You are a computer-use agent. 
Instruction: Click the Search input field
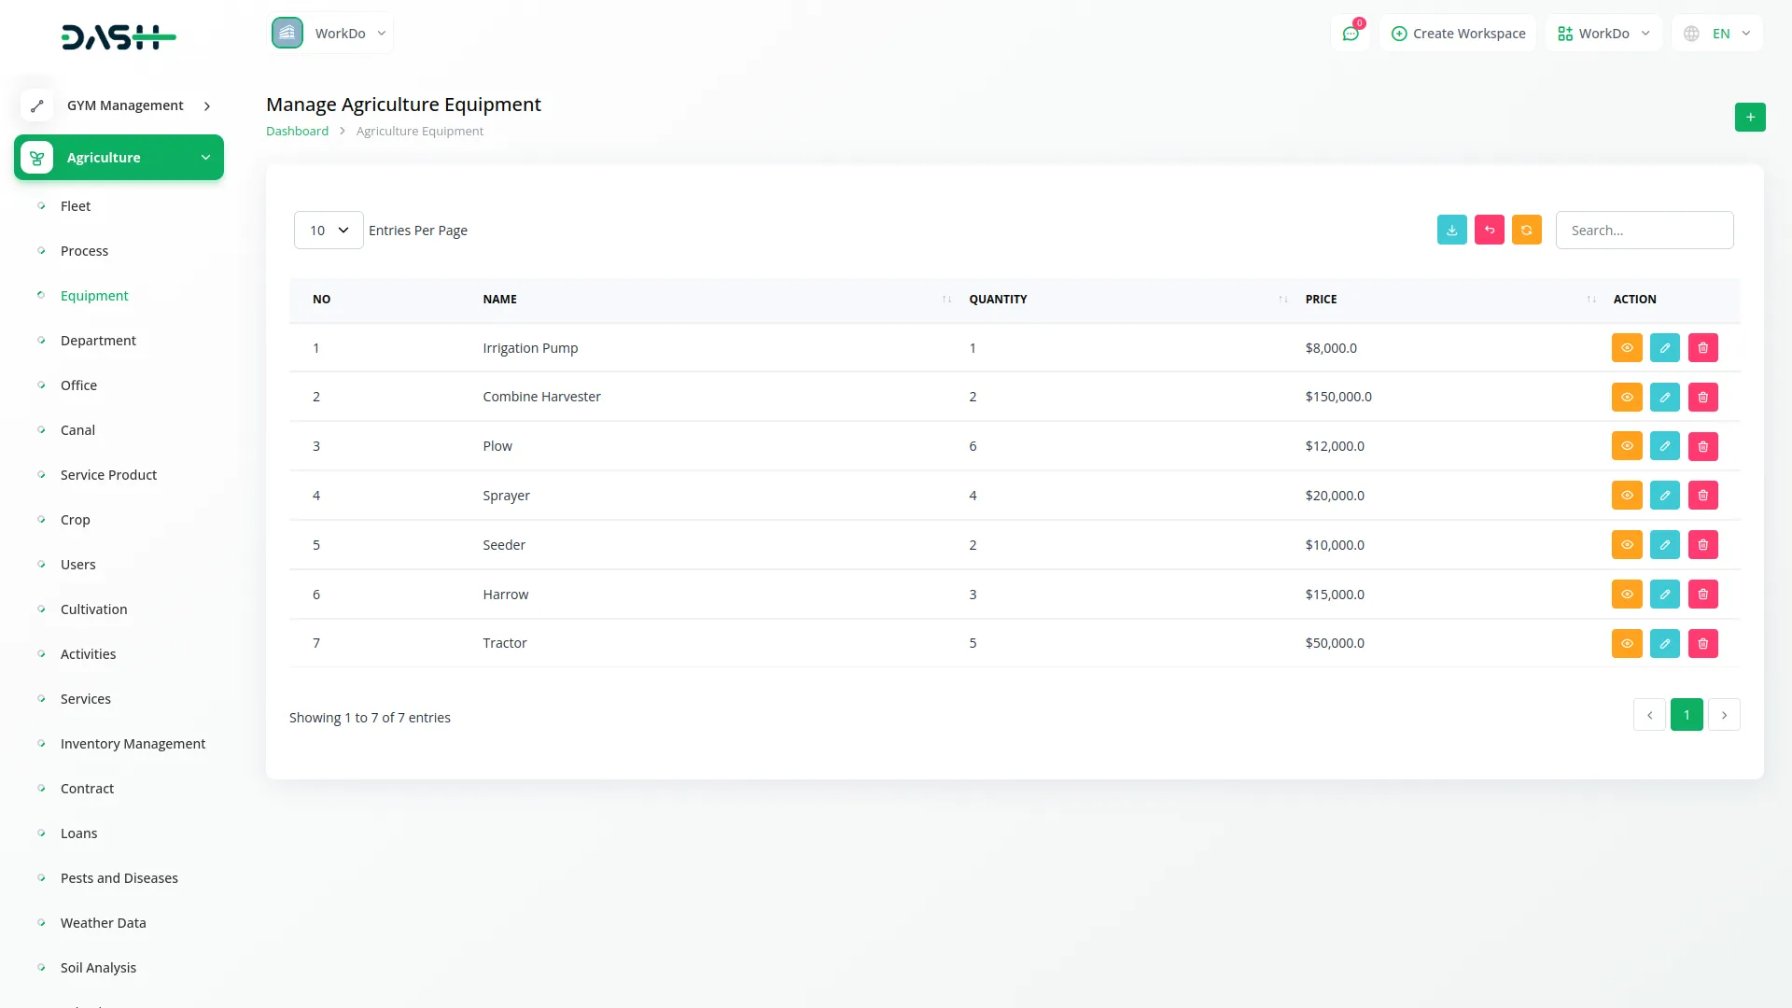tap(1644, 231)
